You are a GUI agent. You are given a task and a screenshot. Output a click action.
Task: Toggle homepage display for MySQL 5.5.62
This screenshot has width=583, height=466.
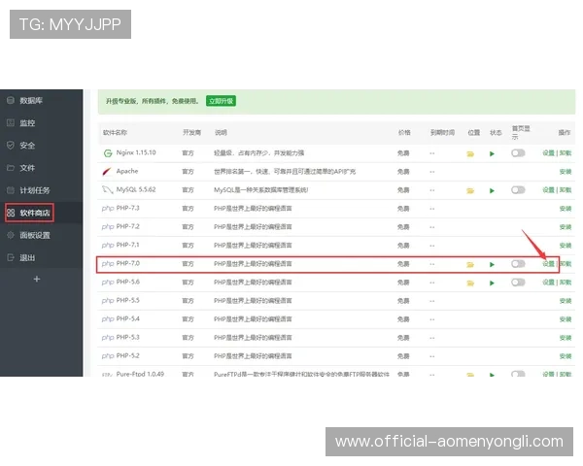[518, 190]
